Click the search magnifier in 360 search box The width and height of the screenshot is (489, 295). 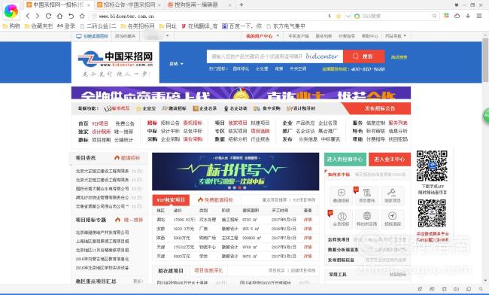[x=434, y=16]
